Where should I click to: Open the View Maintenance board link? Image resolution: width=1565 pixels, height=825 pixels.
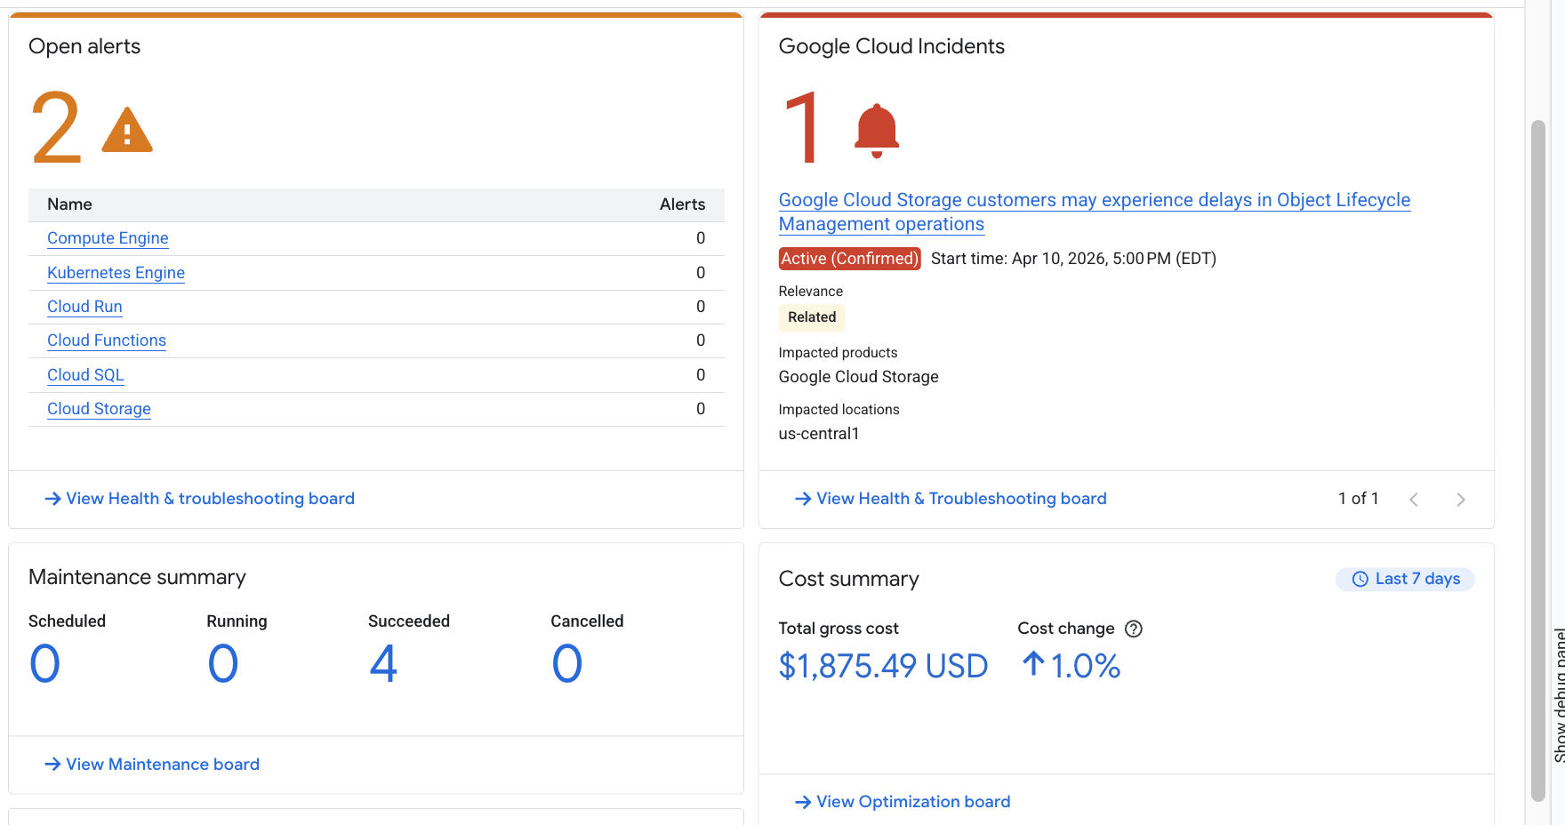pos(152,765)
